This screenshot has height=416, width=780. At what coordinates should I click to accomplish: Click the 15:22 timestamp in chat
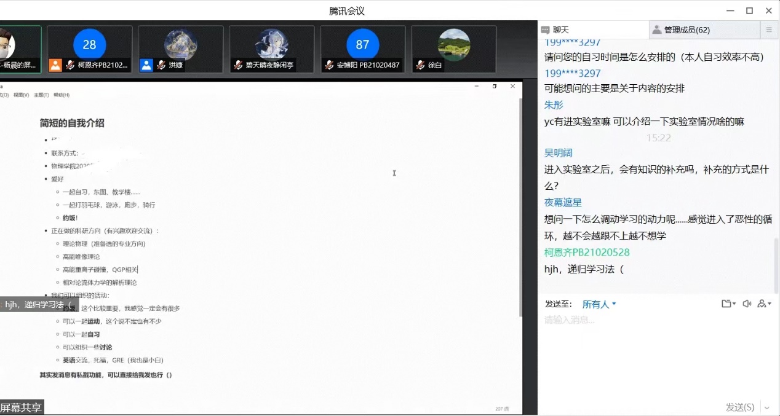[x=658, y=138]
